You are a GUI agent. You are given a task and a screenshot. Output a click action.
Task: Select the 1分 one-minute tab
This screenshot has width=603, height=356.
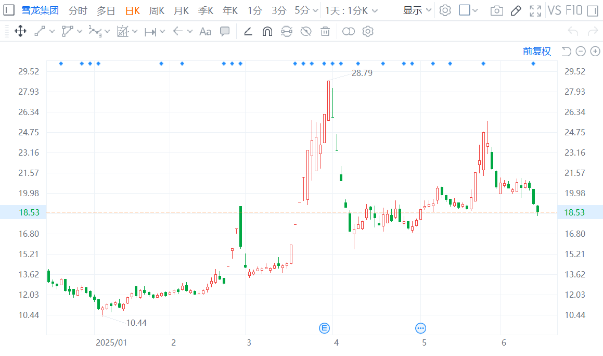[x=254, y=10]
